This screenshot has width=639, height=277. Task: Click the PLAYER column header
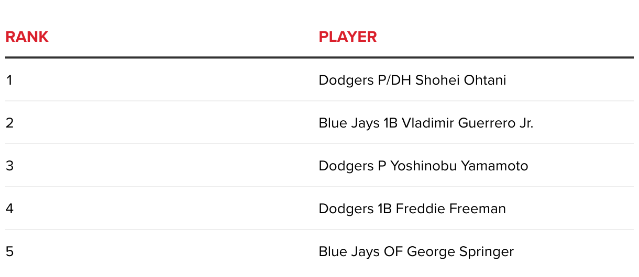[x=348, y=37]
